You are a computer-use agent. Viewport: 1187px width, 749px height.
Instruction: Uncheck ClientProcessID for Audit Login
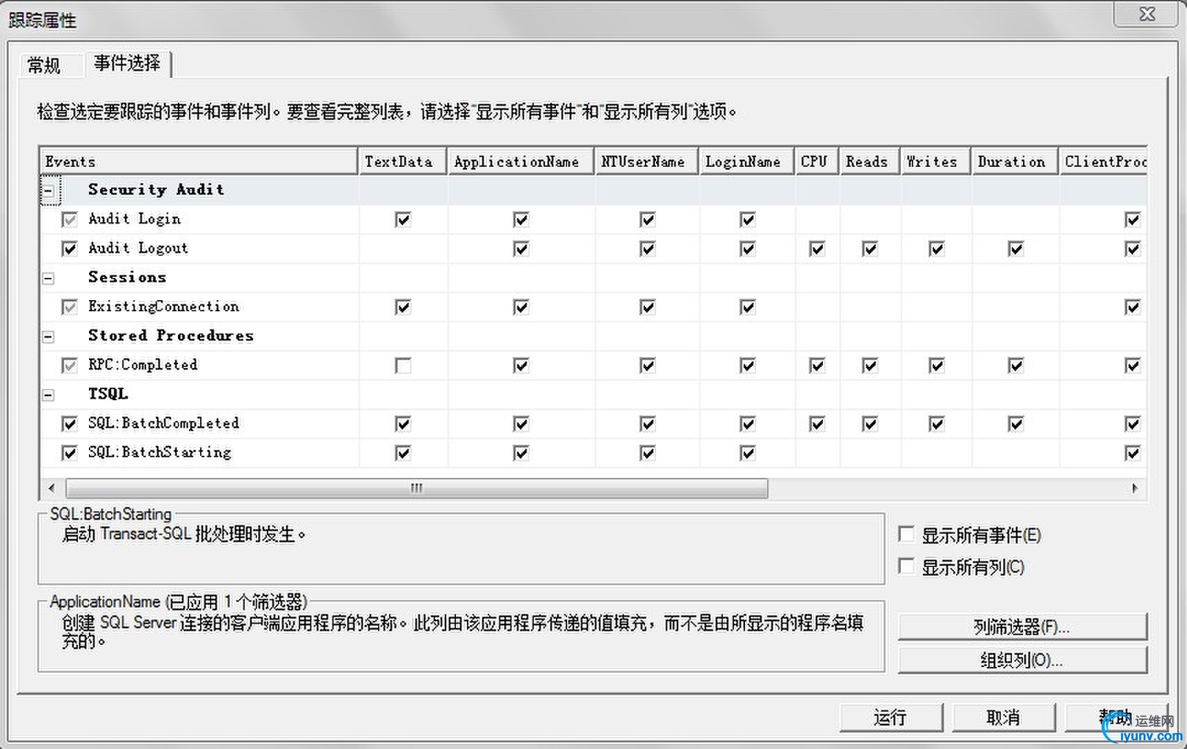[1133, 220]
